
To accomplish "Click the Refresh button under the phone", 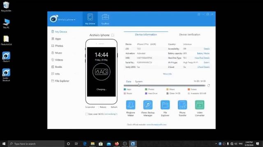I will (114, 107).
